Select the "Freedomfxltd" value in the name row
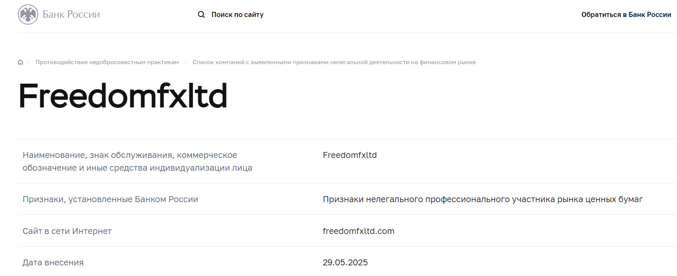 click(x=350, y=155)
